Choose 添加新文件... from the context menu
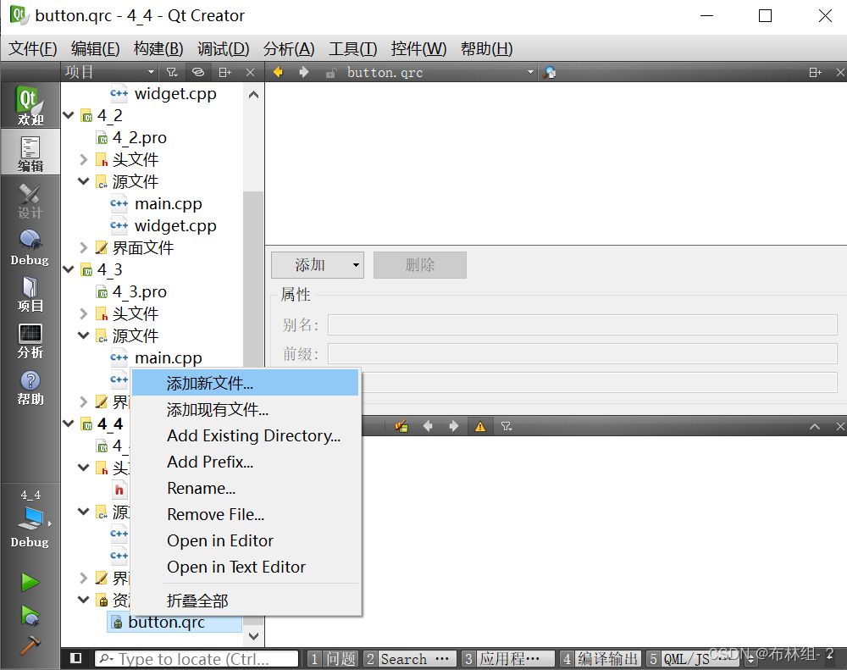 (x=212, y=382)
